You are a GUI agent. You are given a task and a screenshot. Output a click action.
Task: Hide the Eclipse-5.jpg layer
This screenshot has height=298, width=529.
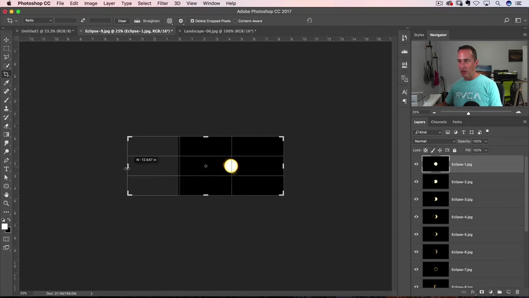(x=416, y=235)
